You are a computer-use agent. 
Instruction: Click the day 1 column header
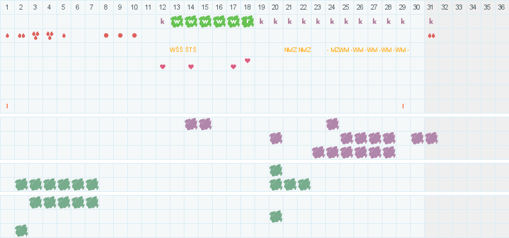[x=7, y=7]
